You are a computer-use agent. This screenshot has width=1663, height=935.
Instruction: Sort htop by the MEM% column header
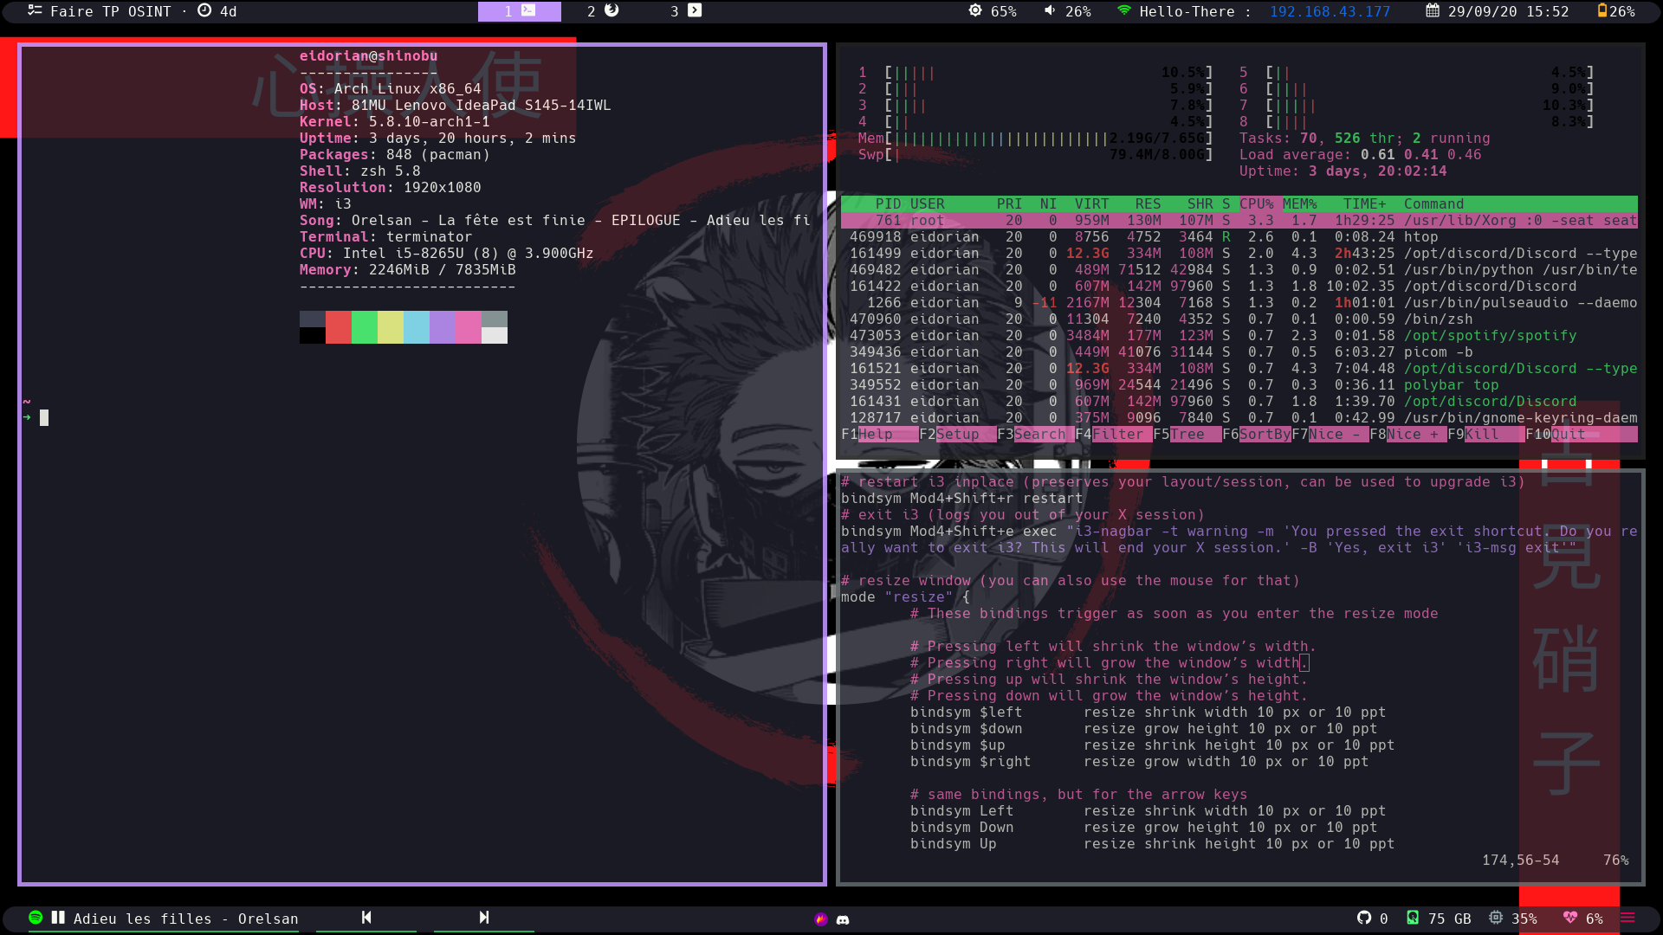click(x=1299, y=204)
